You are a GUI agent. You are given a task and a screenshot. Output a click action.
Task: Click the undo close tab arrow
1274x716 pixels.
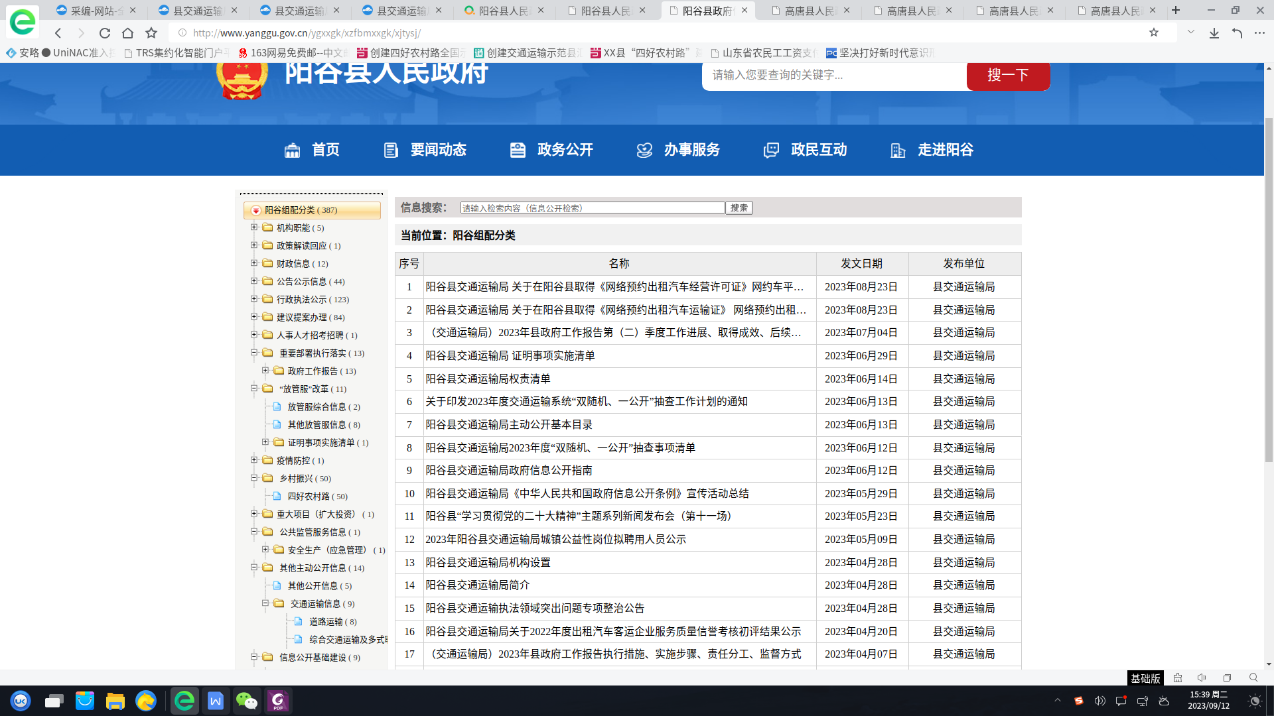[x=1237, y=33]
